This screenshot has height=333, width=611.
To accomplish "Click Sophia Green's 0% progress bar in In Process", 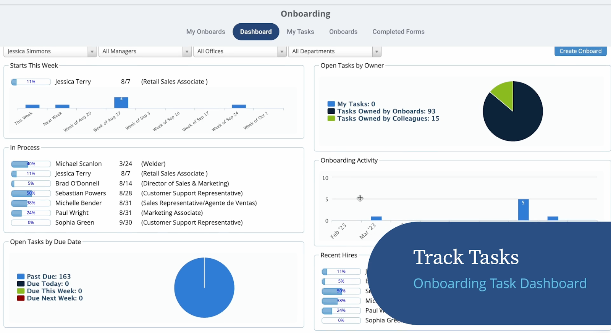I will pyautogui.click(x=31, y=223).
